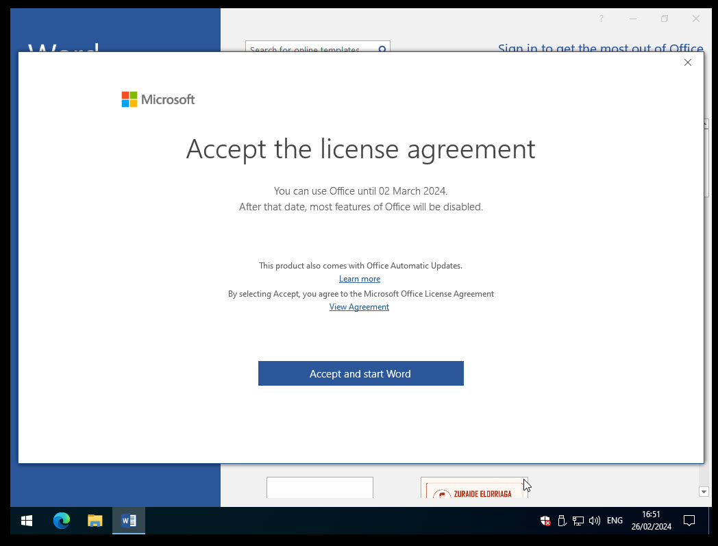The width and height of the screenshot is (718, 546).
Task: Click the template list scroll down arrow
Action: tap(703, 491)
